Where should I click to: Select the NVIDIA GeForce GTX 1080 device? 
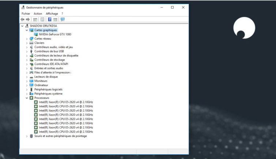[55, 34]
